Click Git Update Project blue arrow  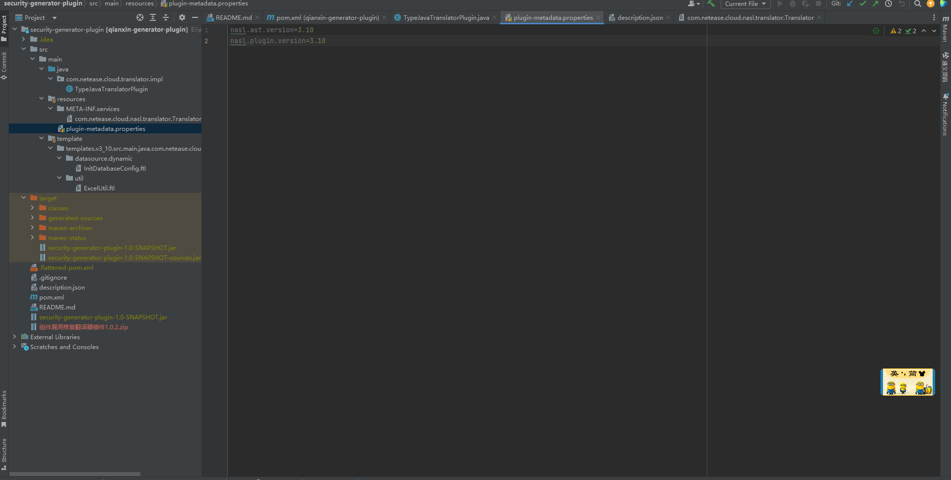pyautogui.click(x=850, y=3)
